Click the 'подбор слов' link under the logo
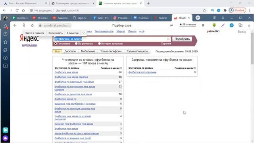 point(29,45)
